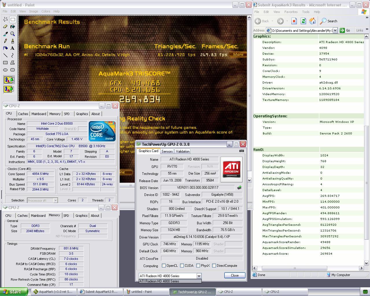Switch to AquaMark taskbar button
The height and width of the screenshot is (296, 370).
pyautogui.click(x=53, y=292)
